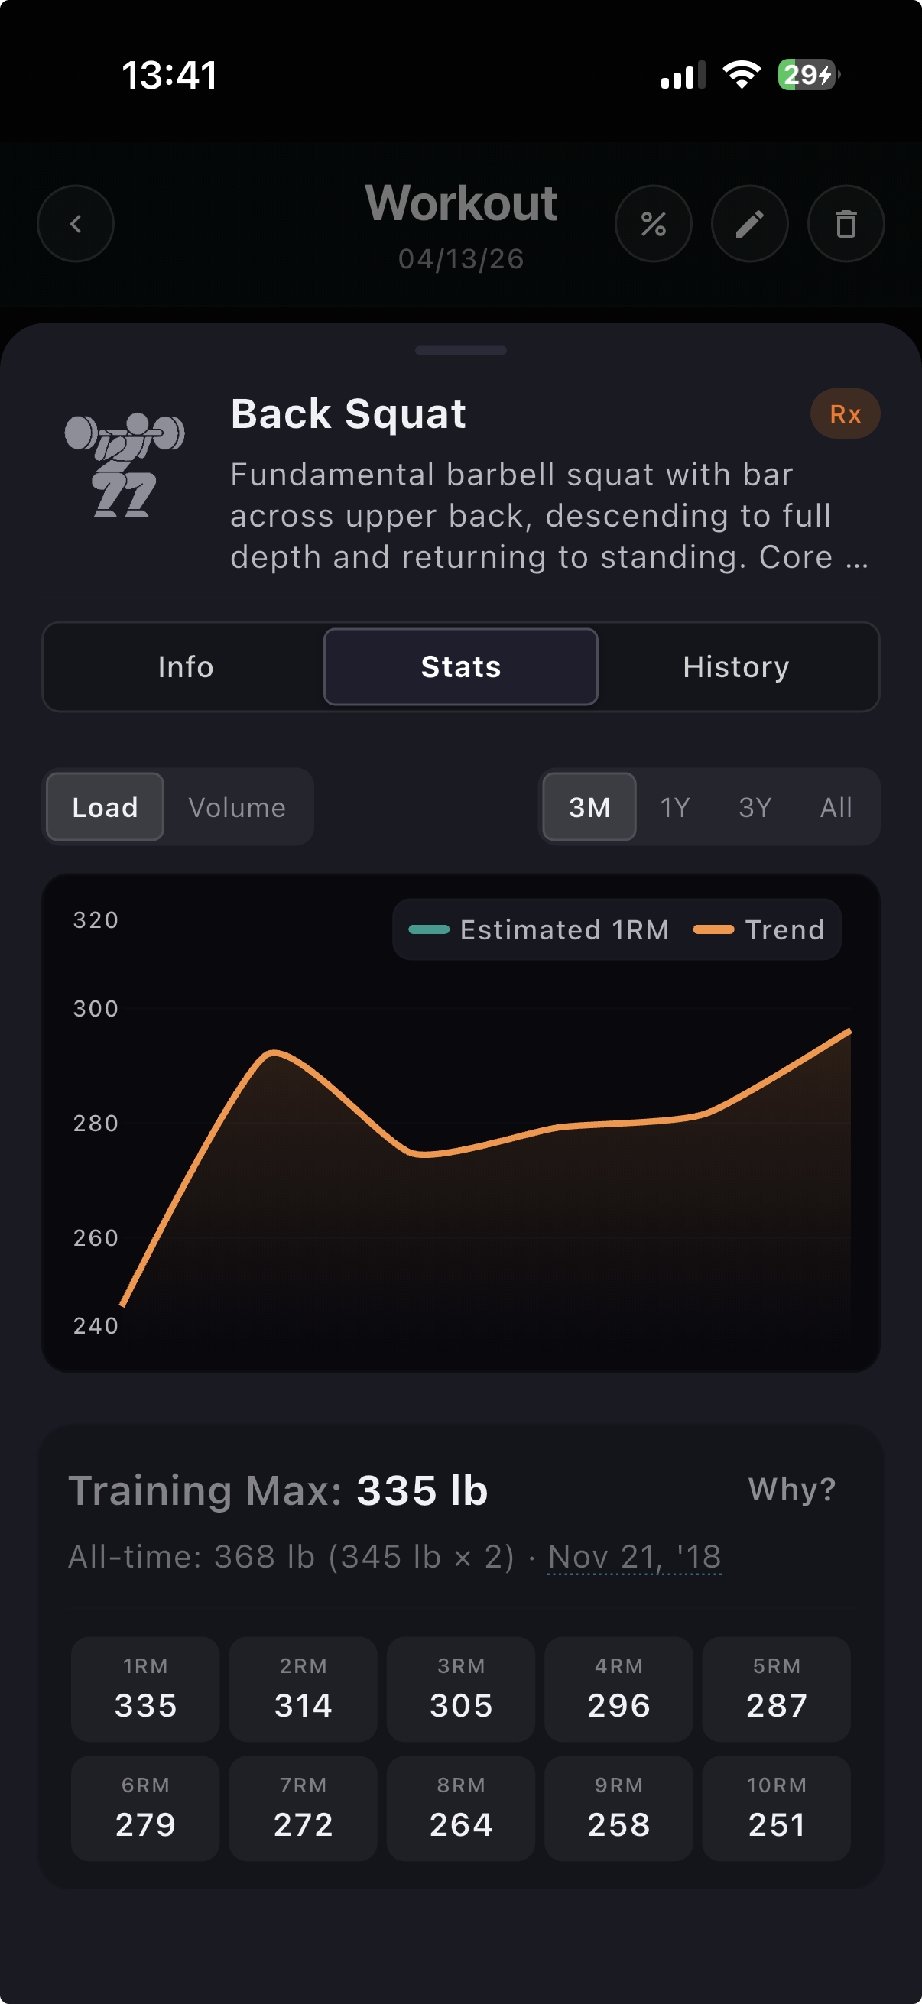Tap the back arrow button
This screenshot has width=922, height=2004.
(x=76, y=224)
